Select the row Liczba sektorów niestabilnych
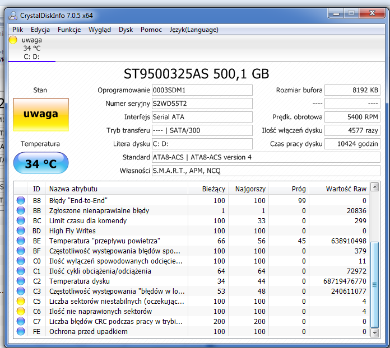The width and height of the screenshot is (390, 348). 192,301
